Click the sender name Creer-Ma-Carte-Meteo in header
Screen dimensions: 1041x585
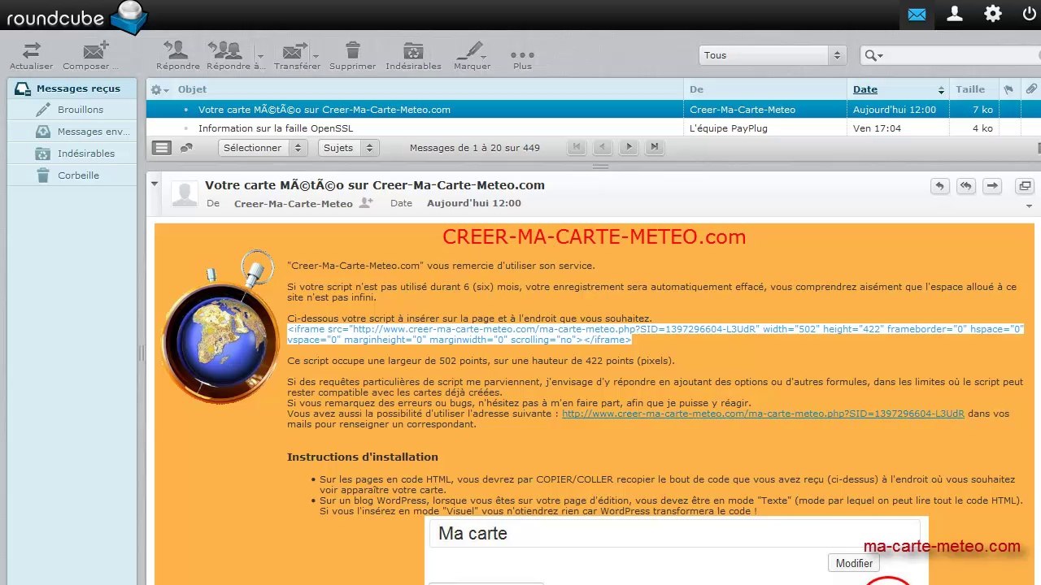293,204
